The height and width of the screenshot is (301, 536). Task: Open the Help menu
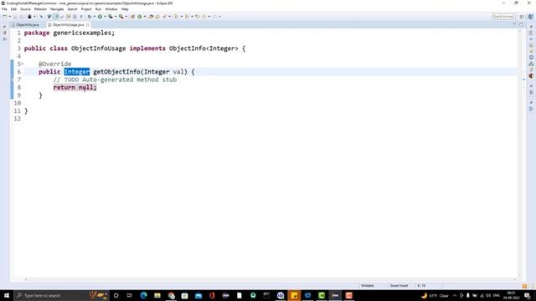click(125, 9)
